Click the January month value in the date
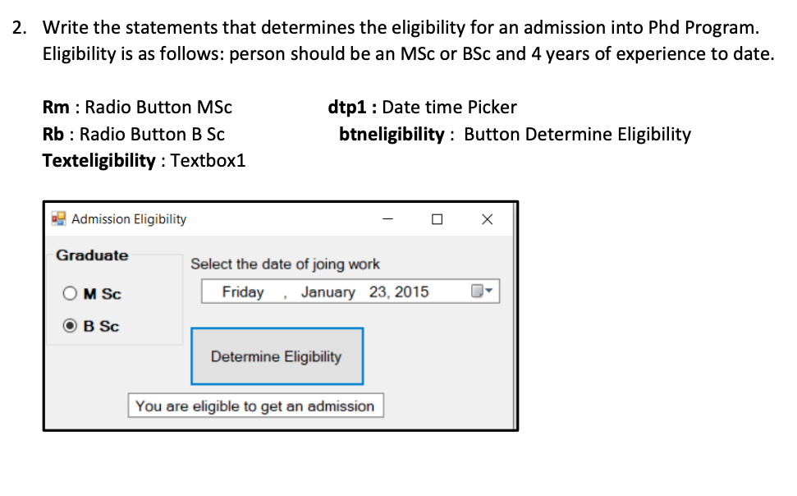 click(x=328, y=291)
